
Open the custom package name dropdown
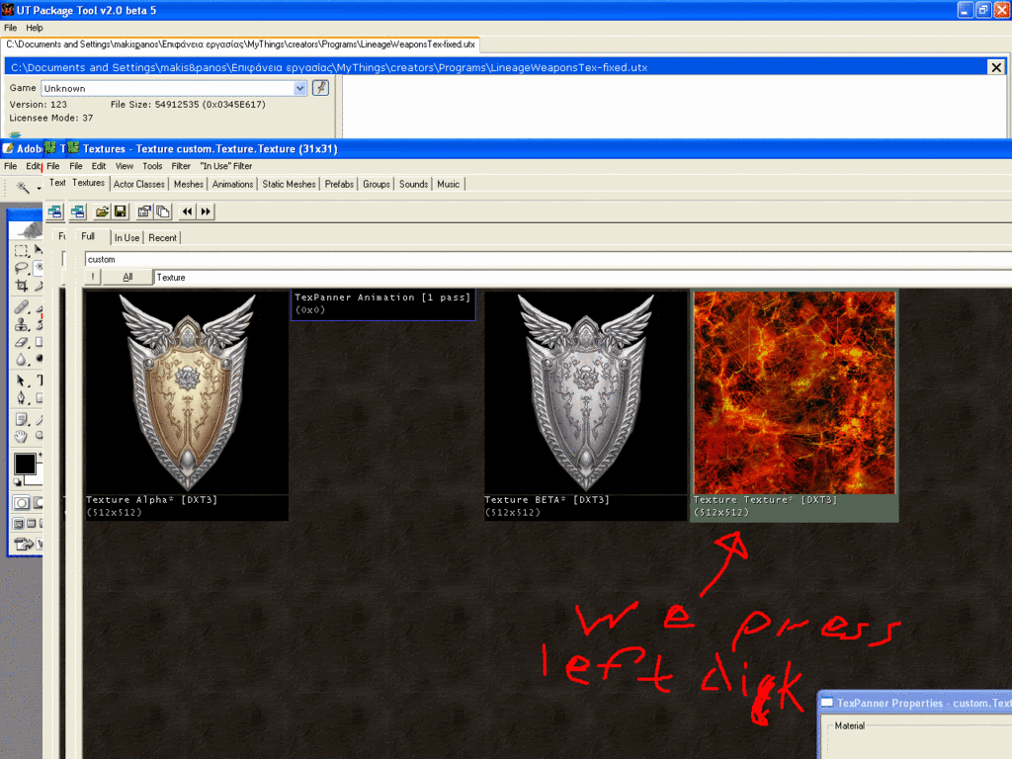tap(544, 259)
